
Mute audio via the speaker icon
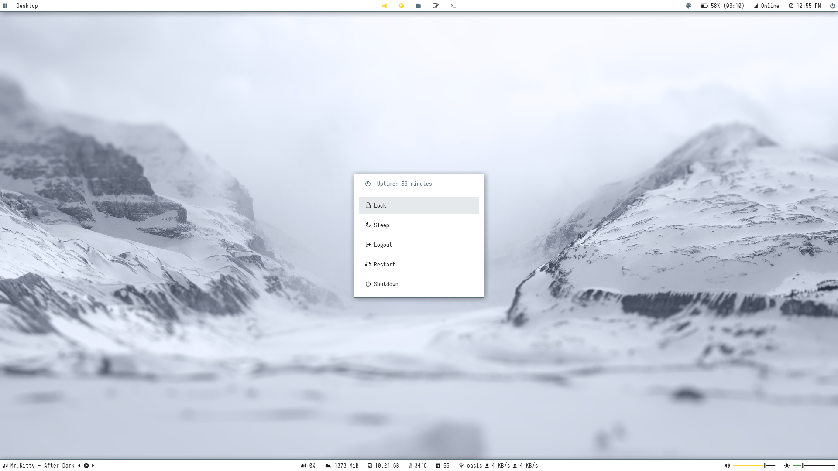727,465
